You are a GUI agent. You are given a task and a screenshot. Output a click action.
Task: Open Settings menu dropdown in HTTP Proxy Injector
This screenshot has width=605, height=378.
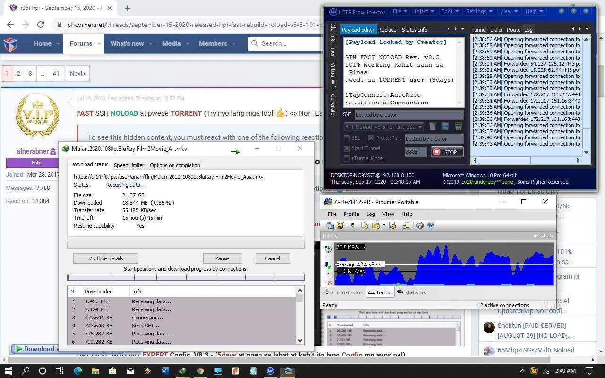coord(479,11)
